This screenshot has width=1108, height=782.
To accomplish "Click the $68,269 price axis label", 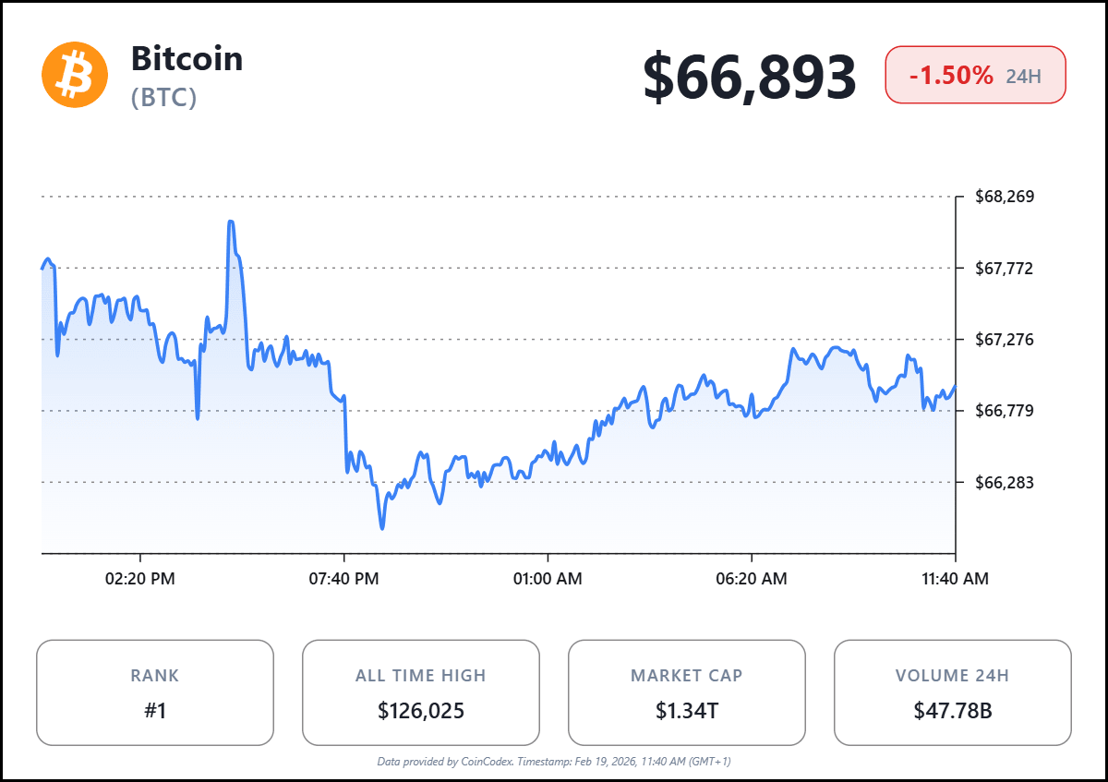I will click(1005, 197).
